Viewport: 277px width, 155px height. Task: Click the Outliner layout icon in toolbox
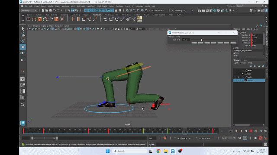tap(23, 97)
